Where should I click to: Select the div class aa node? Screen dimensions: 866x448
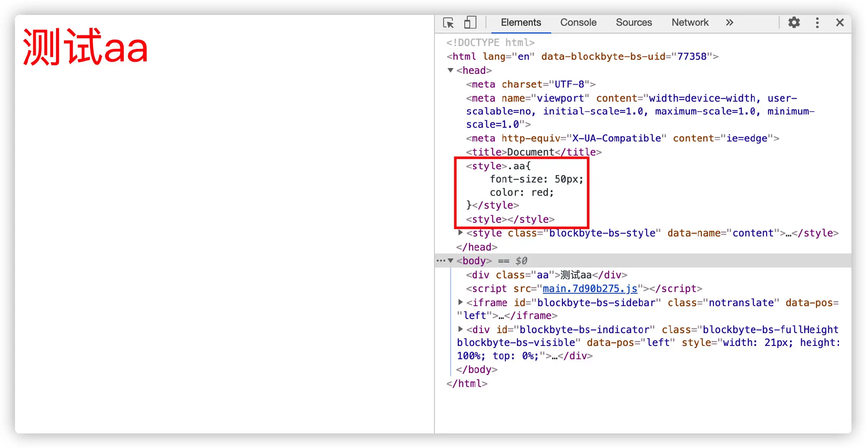pyautogui.click(x=546, y=275)
